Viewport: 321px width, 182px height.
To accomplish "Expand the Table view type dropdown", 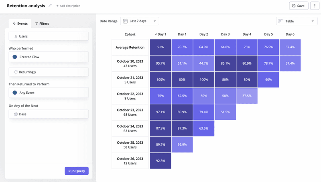I will pyautogui.click(x=297, y=21).
